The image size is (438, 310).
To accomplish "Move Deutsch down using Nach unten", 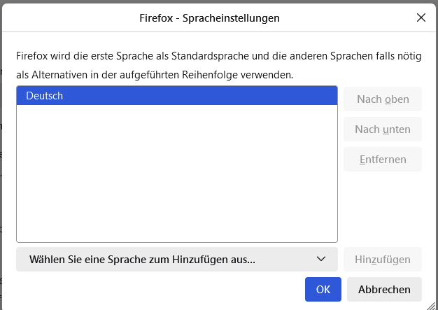I will click(383, 129).
